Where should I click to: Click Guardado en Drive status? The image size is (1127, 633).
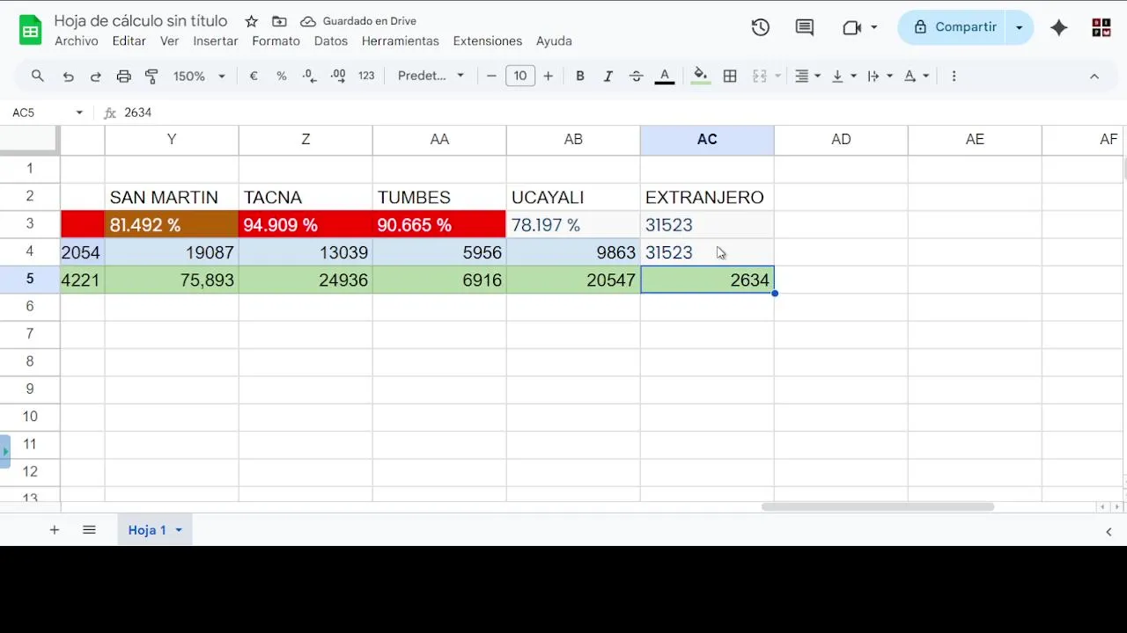point(358,21)
